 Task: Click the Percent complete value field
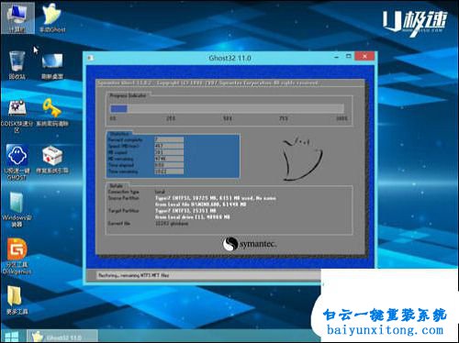169,139
